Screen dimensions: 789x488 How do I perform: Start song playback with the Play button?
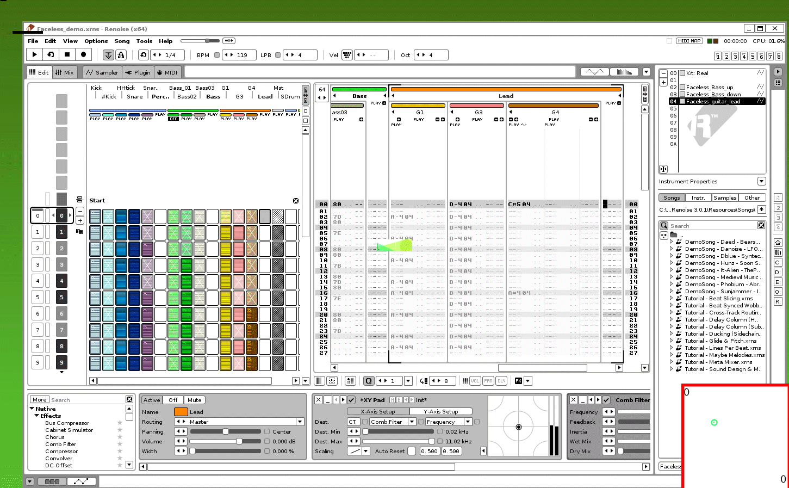(34, 54)
